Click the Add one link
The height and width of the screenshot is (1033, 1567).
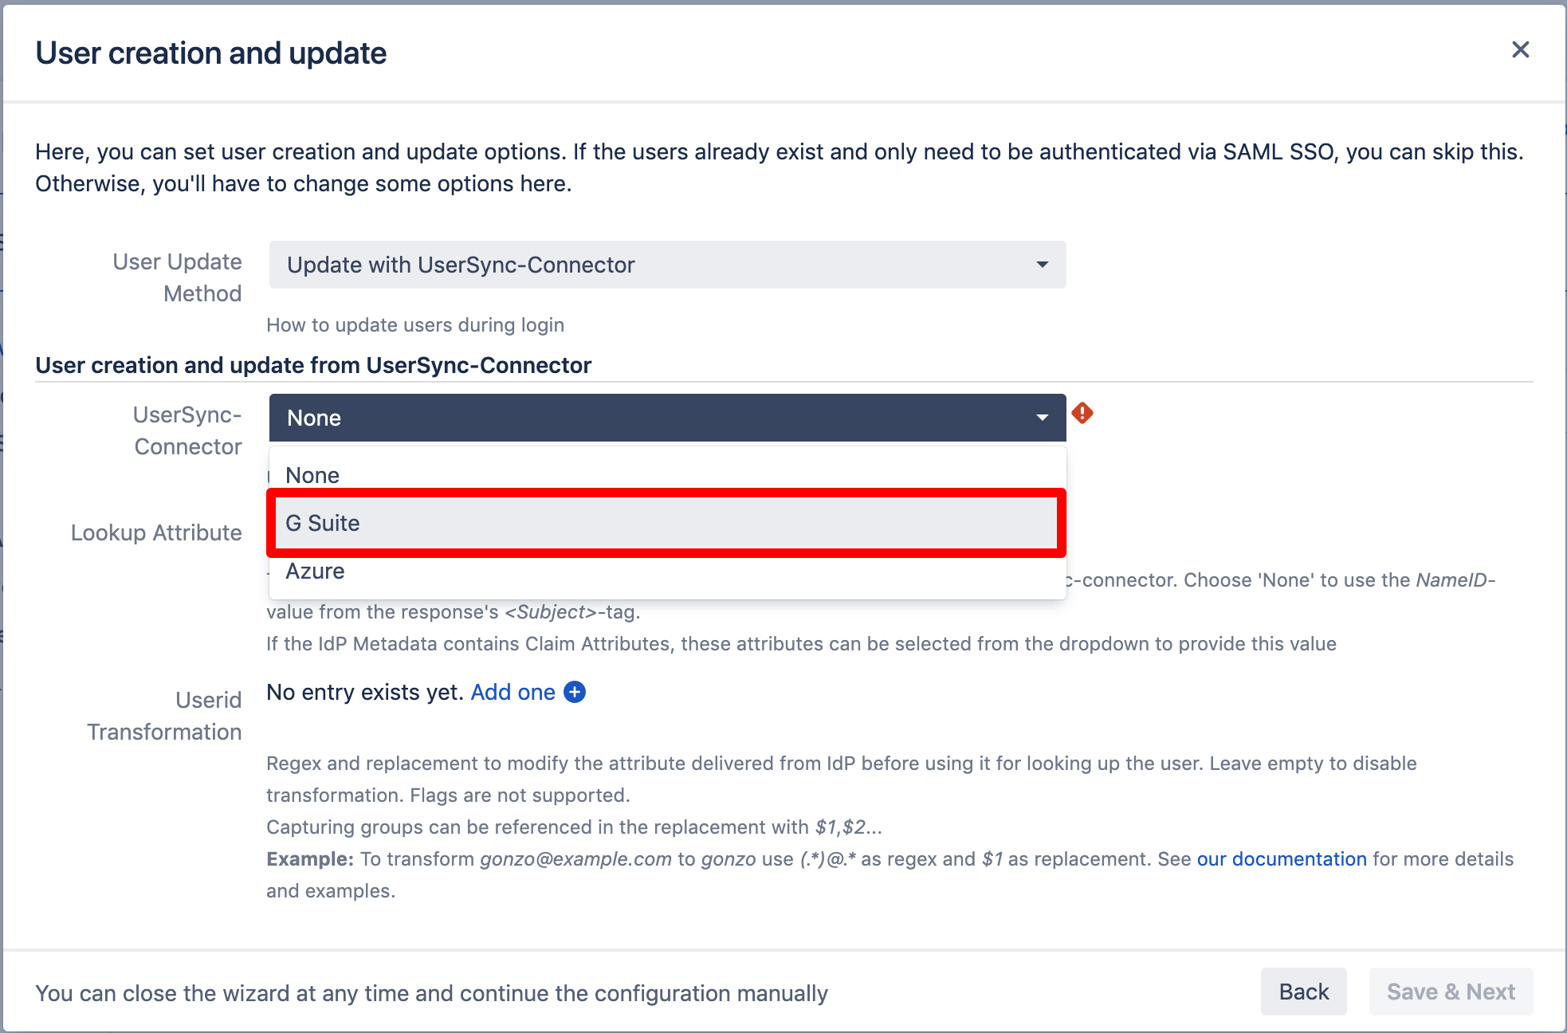pyautogui.click(x=513, y=692)
